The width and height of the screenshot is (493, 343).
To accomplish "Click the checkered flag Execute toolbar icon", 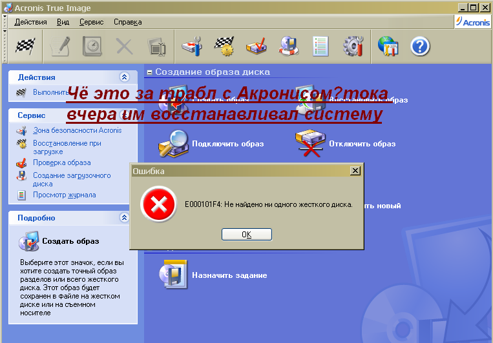I will tap(25, 46).
